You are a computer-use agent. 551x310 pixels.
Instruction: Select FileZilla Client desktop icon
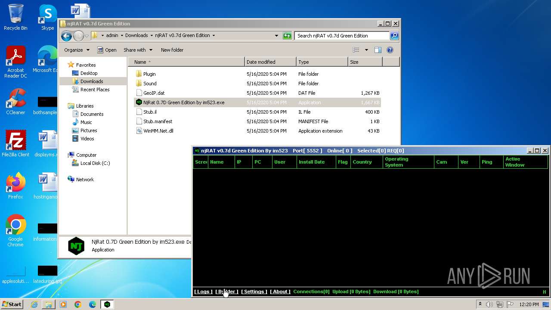[15, 144]
